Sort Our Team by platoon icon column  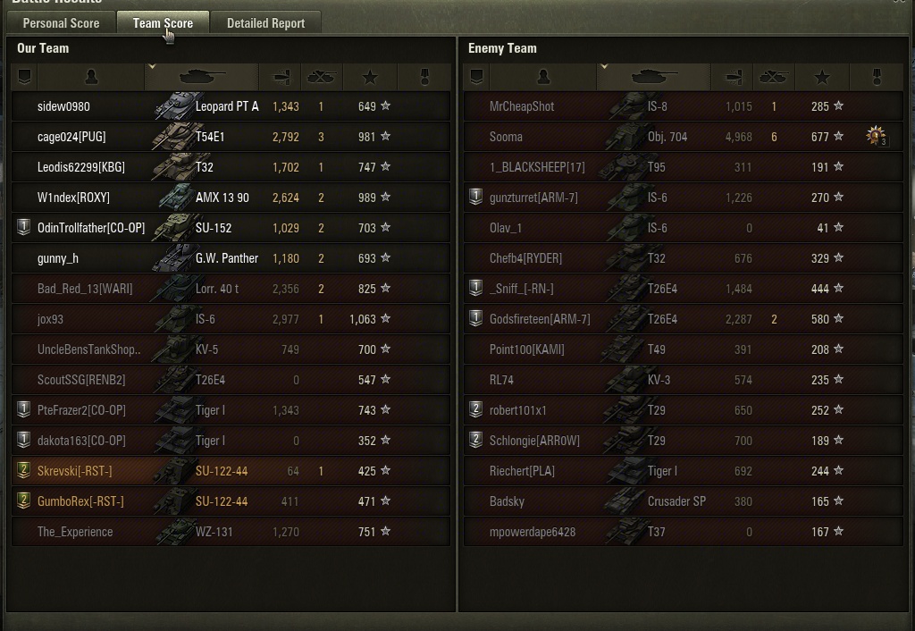pyautogui.click(x=25, y=77)
